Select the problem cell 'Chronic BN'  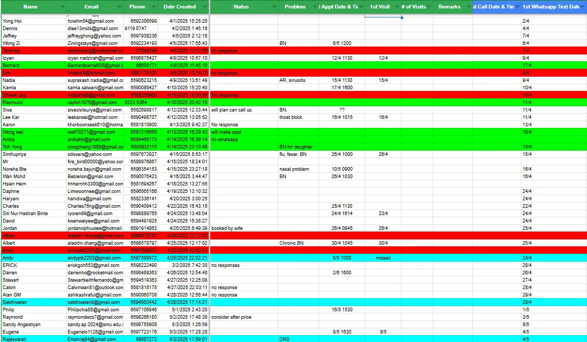point(299,243)
